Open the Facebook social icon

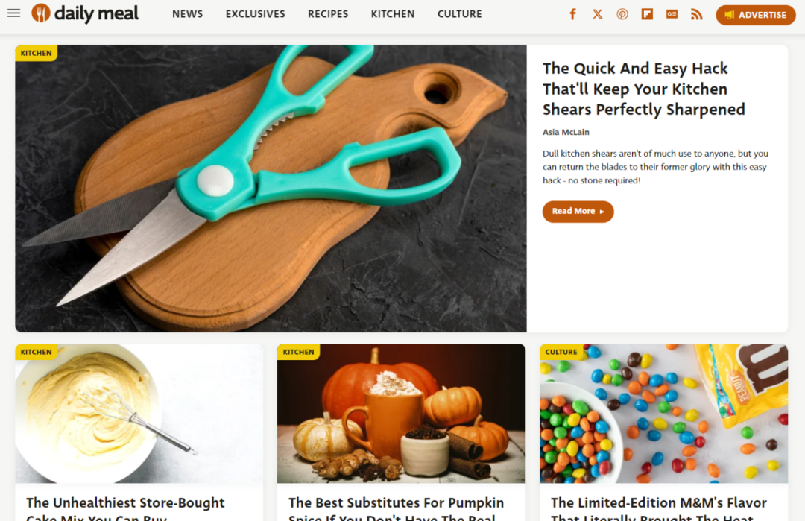click(x=572, y=14)
